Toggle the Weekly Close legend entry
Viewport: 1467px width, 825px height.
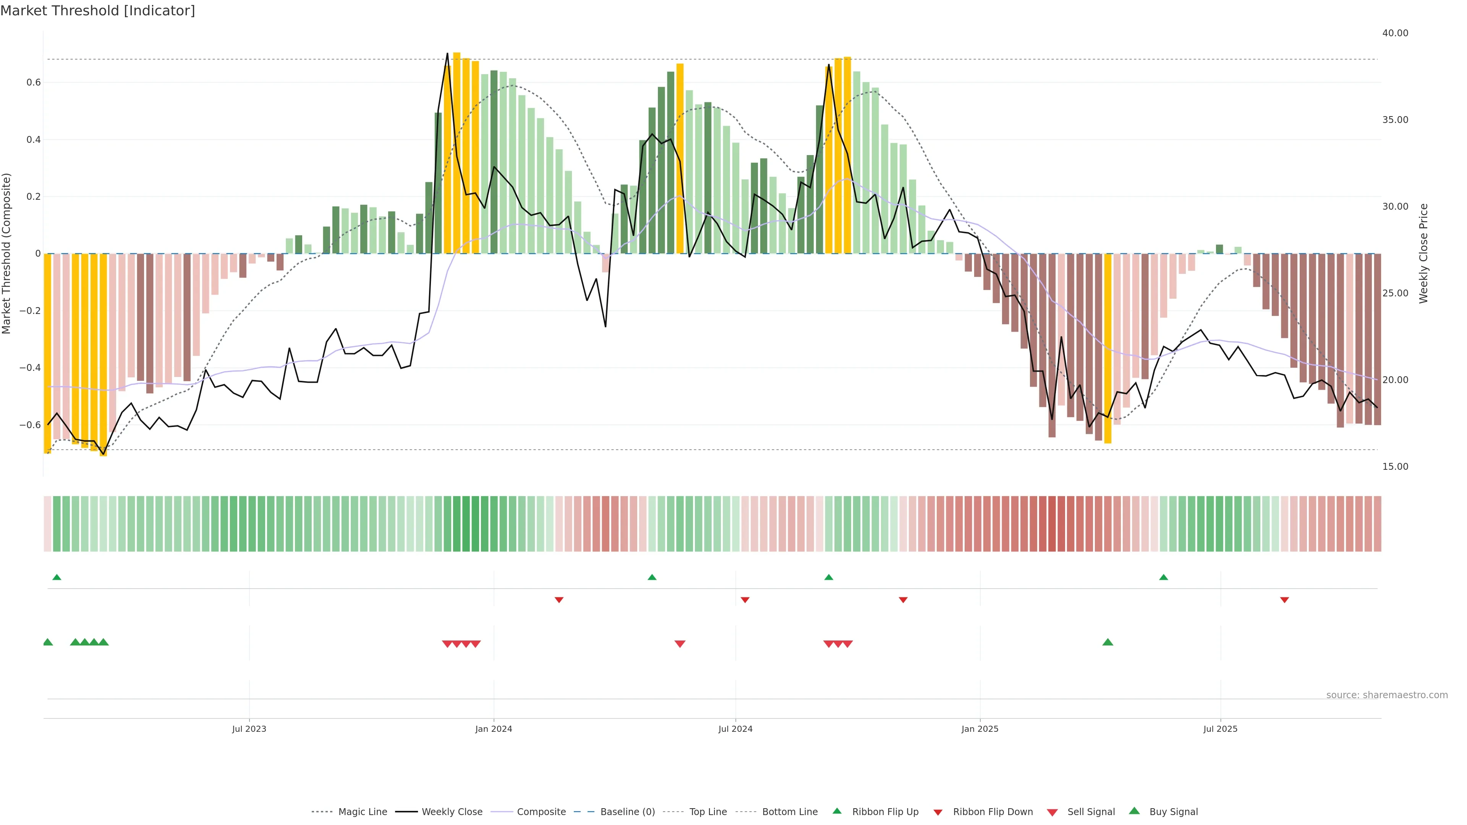[452, 812]
